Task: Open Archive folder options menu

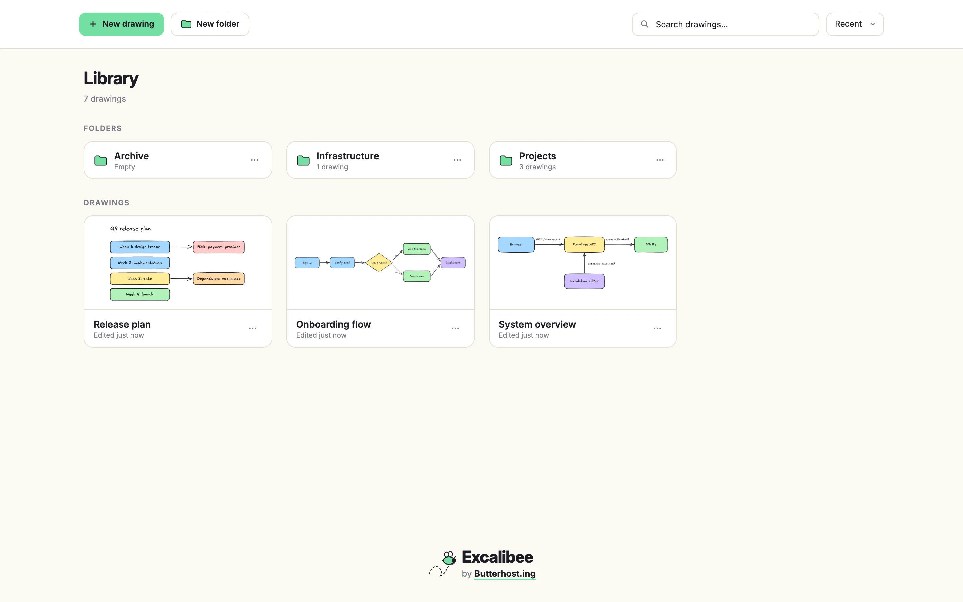Action: click(x=255, y=160)
